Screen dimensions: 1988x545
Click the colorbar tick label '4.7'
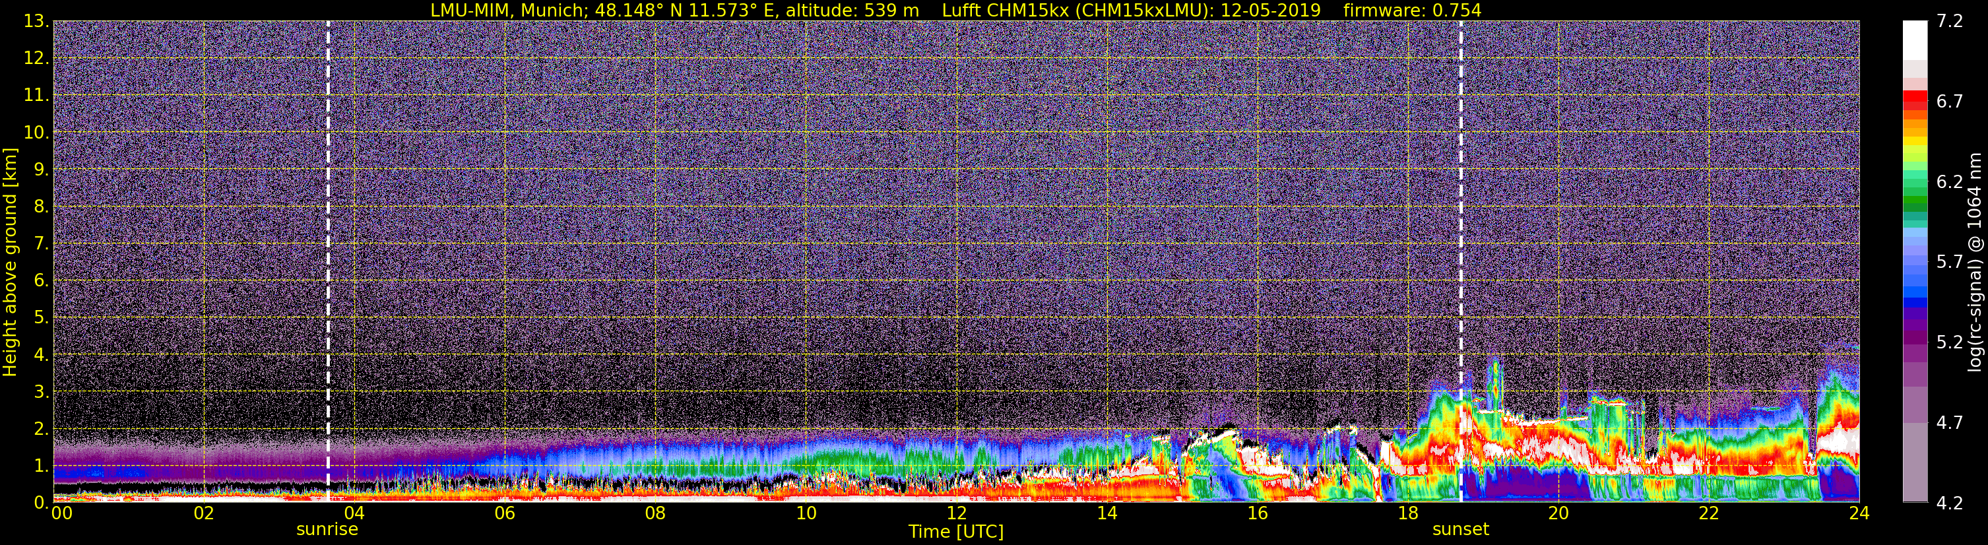point(1950,422)
